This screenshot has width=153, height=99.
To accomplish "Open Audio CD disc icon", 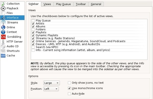I will tap(3, 46).
